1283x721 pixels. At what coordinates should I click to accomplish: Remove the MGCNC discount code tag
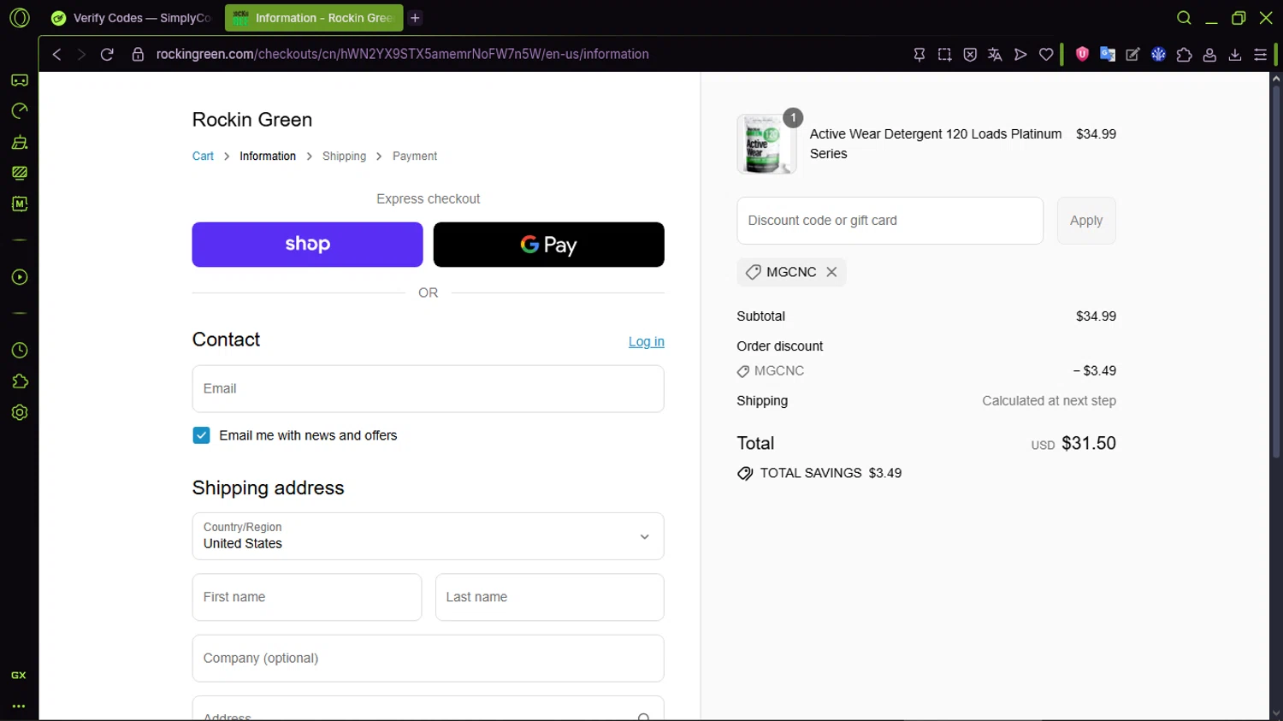[x=831, y=272]
